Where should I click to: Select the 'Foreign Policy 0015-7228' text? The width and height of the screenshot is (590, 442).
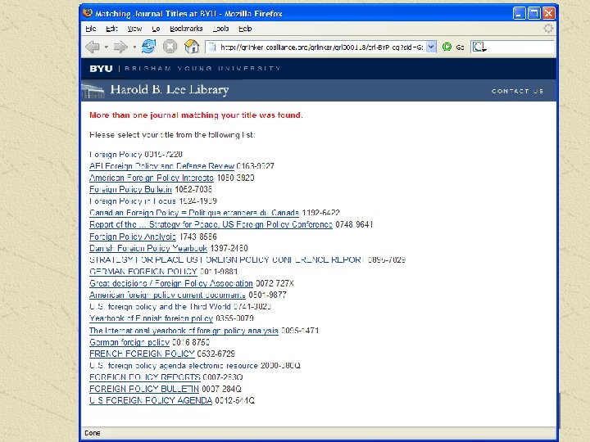click(136, 154)
